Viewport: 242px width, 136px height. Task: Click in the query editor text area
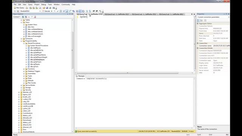[x=135, y=44]
